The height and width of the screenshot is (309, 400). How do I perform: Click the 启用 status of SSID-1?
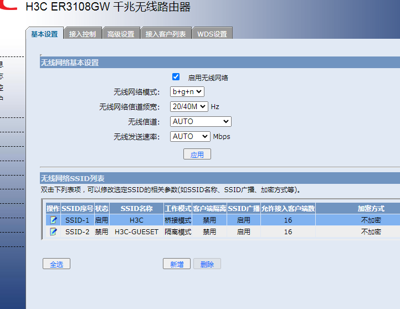101,220
